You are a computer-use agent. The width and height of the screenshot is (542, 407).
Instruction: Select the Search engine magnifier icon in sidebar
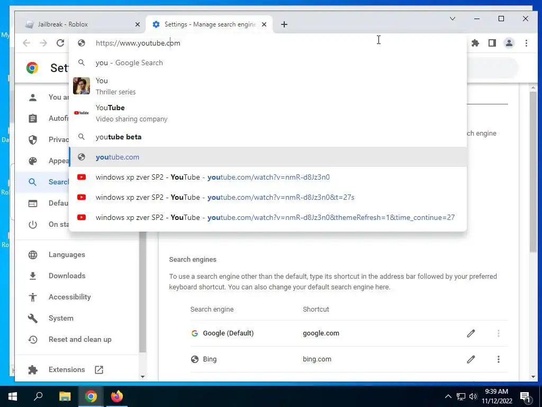33,182
